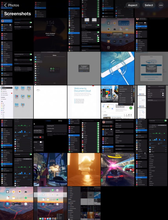168x220 pixels.
Task: Go back to Photos
Action: [x=12, y=5]
